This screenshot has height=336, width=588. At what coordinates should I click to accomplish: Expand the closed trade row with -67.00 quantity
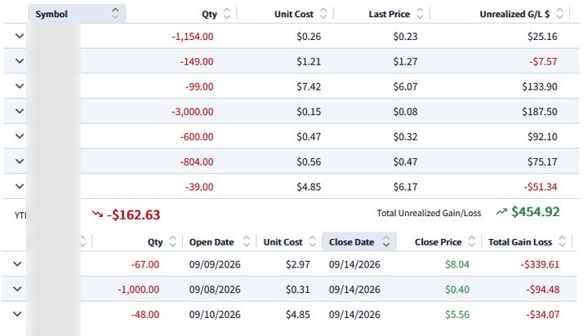tap(17, 264)
